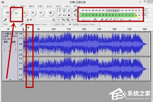Click the green playback level meter
The image size is (153, 102).
pos(112,15)
